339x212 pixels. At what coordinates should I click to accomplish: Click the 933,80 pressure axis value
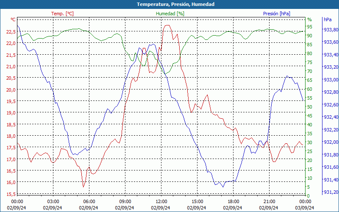(331, 30)
